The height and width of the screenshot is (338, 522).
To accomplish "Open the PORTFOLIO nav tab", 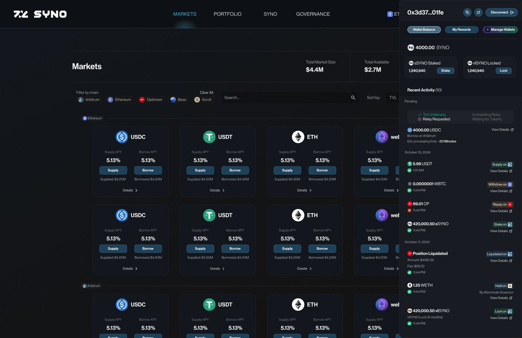I will coord(228,14).
